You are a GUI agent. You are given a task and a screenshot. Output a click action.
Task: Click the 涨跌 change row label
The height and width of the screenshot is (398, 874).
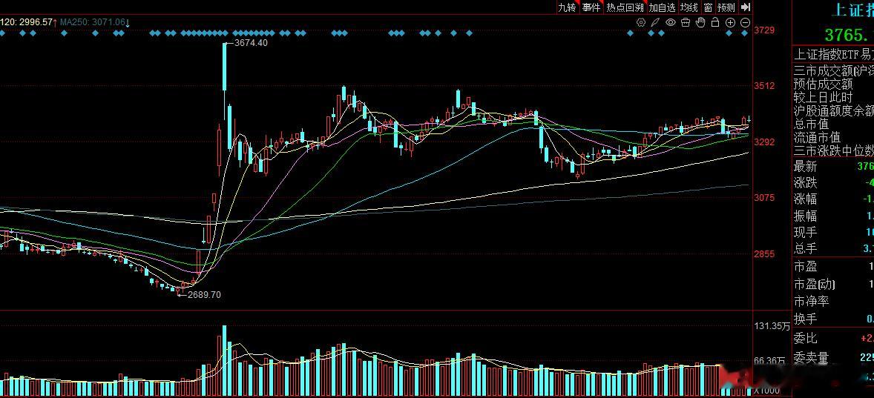(805, 182)
